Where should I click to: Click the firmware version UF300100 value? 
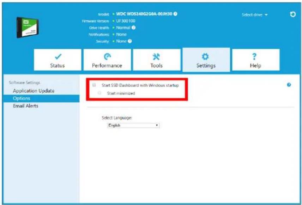tap(126, 21)
